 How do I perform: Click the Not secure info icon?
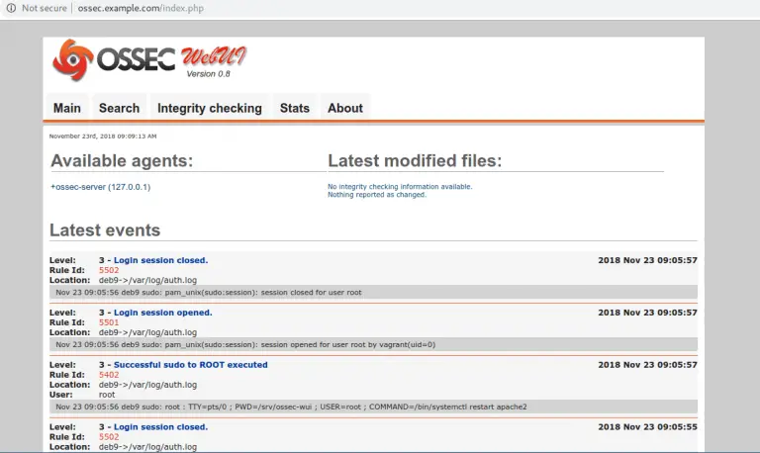coord(9,8)
